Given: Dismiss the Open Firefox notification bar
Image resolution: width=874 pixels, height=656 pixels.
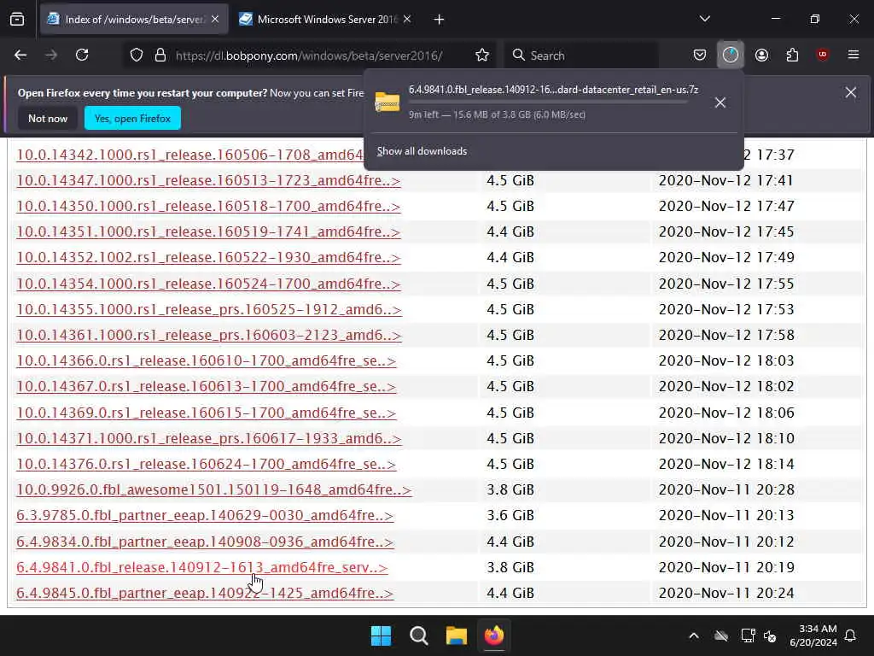Looking at the screenshot, I should click(x=851, y=92).
